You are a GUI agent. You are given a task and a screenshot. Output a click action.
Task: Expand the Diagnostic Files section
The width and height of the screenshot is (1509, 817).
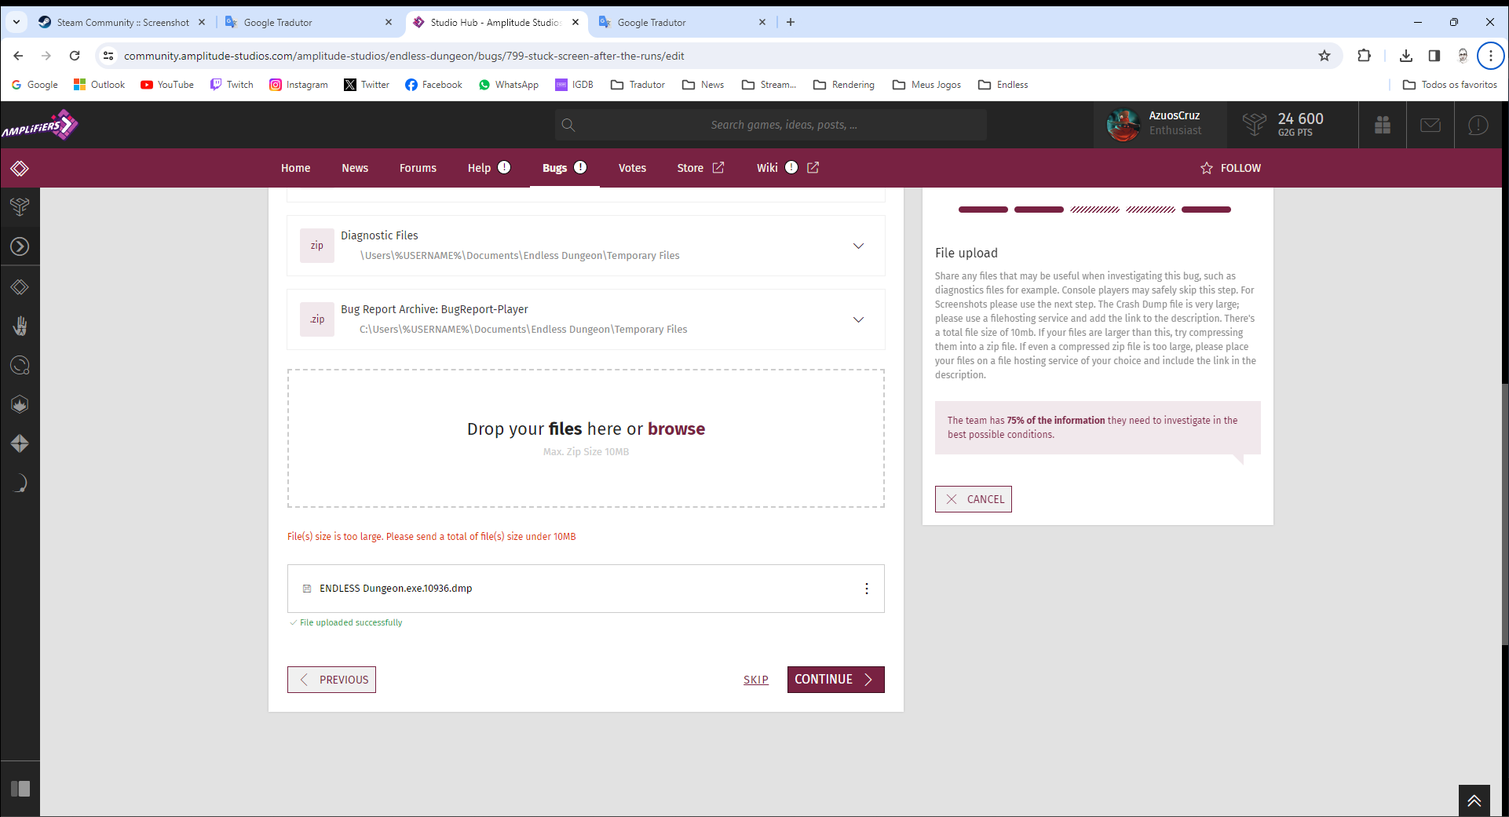pos(858,246)
